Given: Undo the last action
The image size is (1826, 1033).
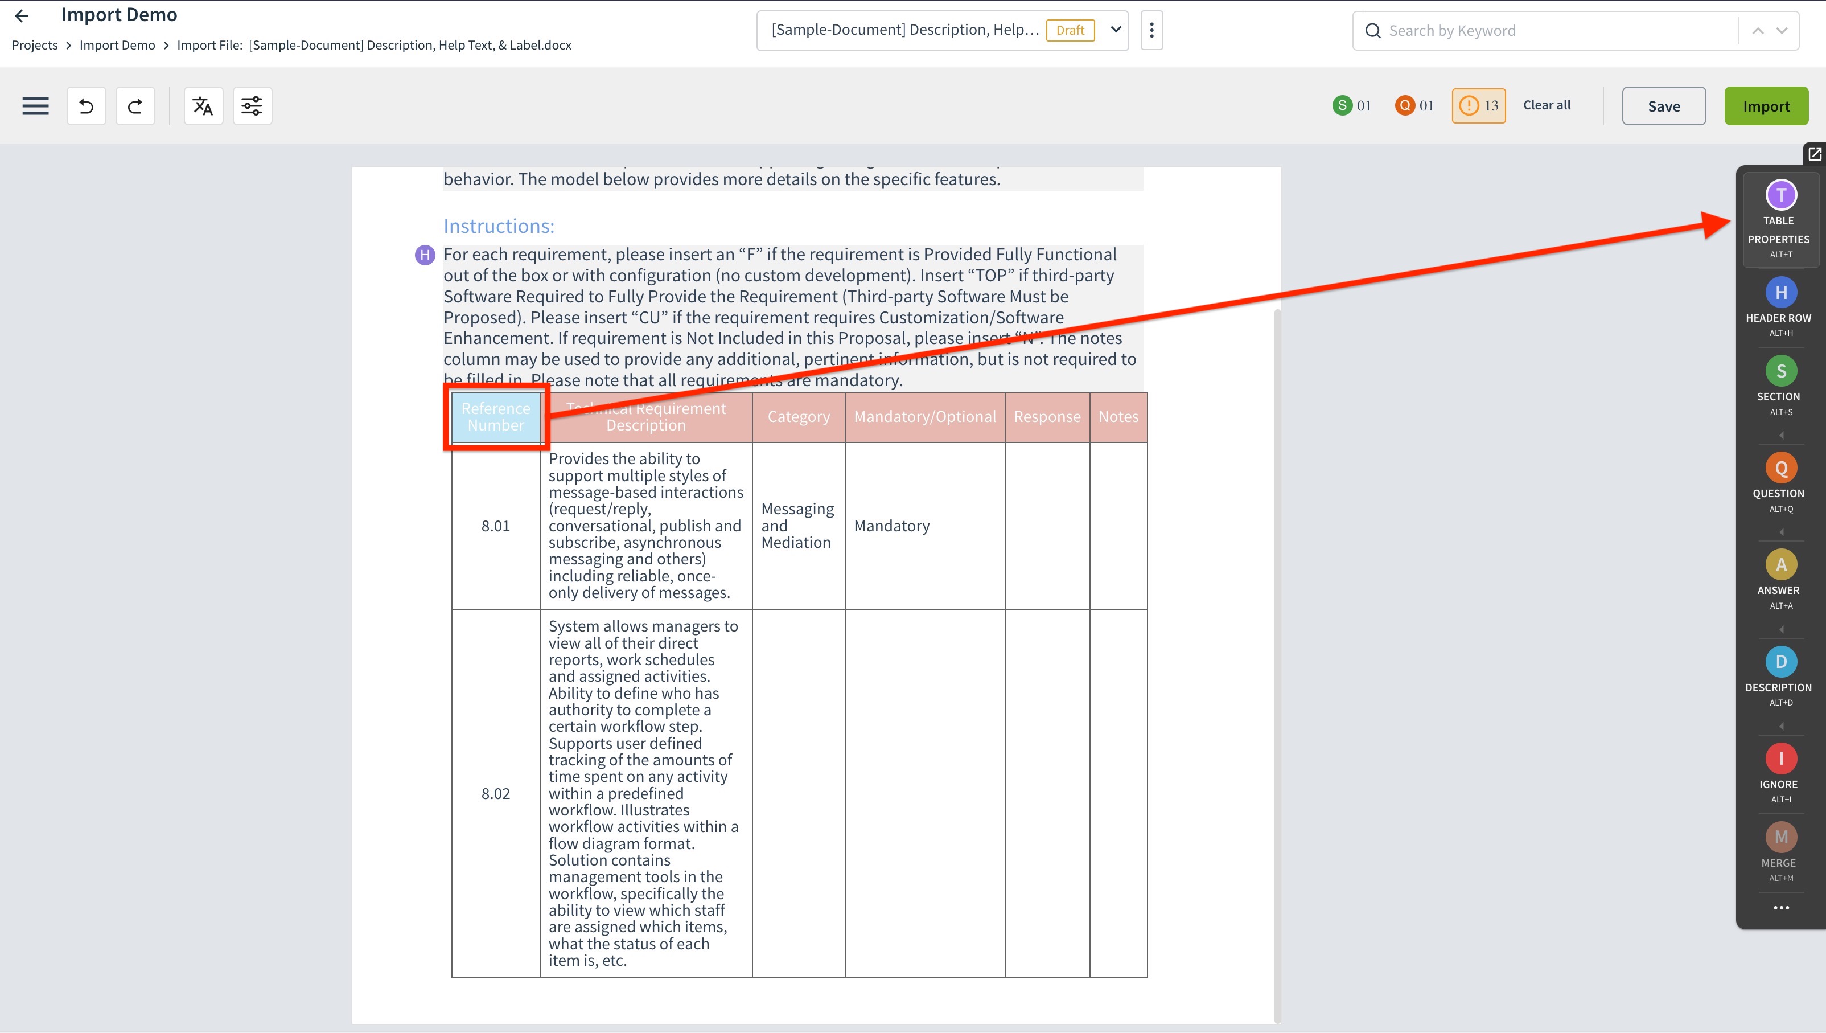Looking at the screenshot, I should (86, 106).
